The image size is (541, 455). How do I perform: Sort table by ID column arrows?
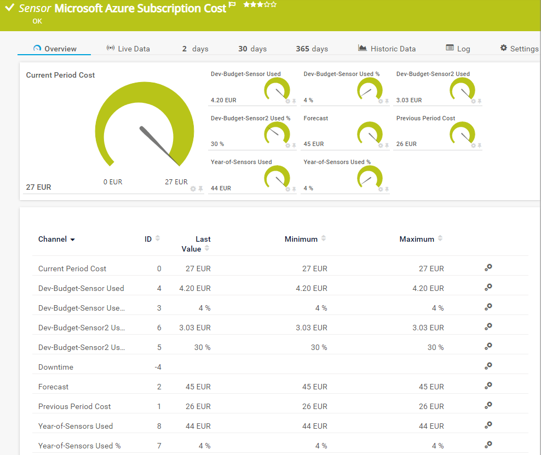[158, 238]
